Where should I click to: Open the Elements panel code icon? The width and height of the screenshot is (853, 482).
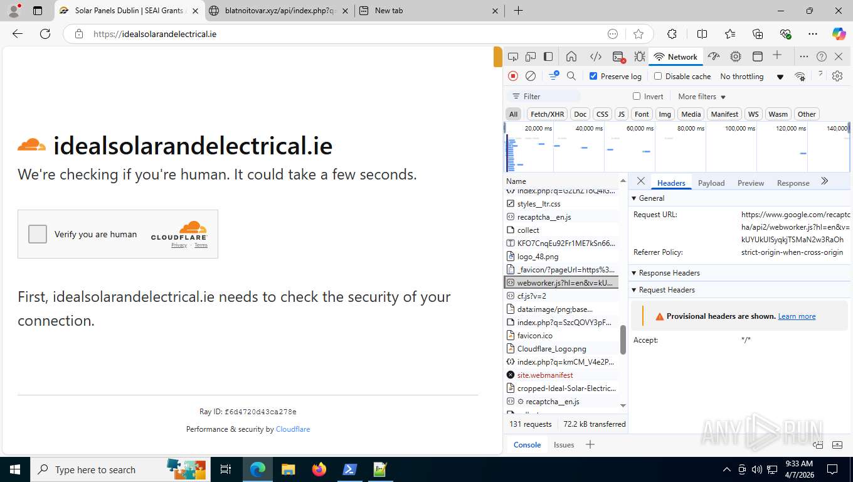click(x=596, y=56)
